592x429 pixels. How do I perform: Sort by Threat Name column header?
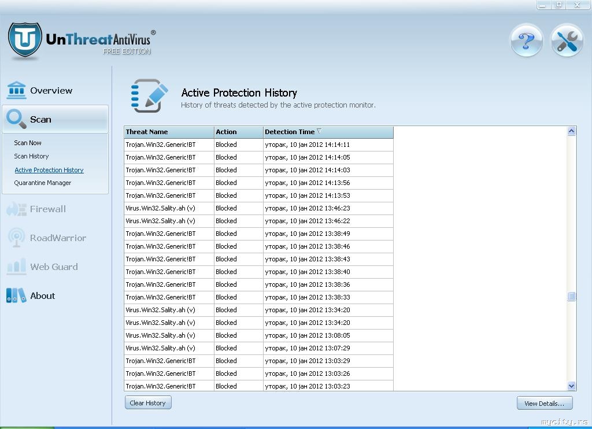point(169,132)
